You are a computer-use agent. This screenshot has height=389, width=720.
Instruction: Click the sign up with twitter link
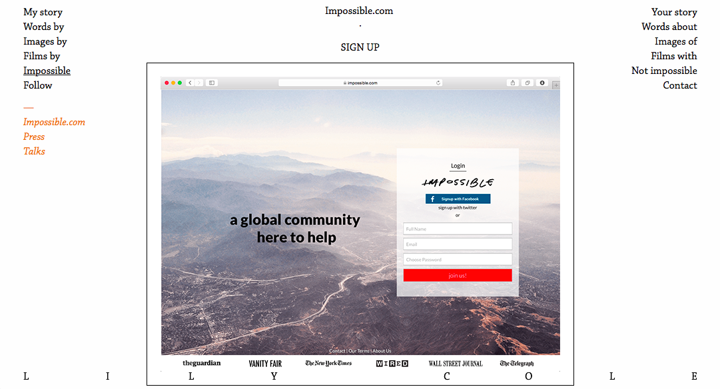[x=458, y=208]
